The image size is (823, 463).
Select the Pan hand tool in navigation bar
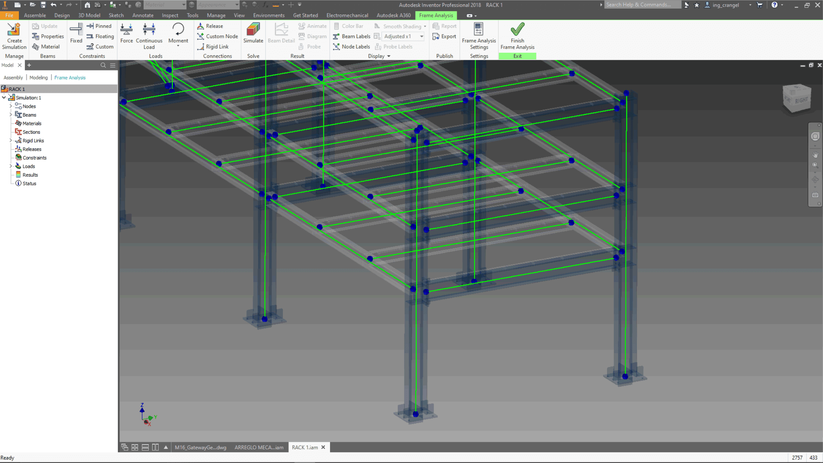815,155
